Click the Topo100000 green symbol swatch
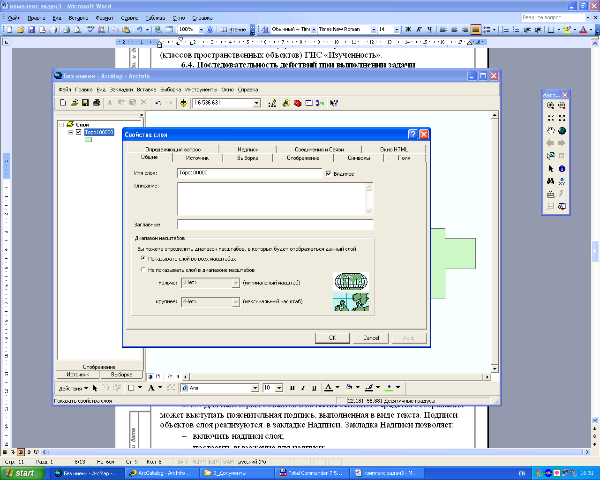The width and height of the screenshot is (600, 480). pyautogui.click(x=88, y=139)
